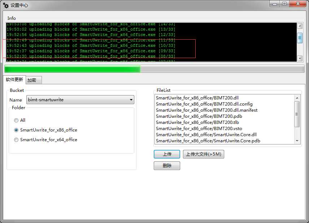
Task: Click log line for block [12/33]
Action: point(91,35)
